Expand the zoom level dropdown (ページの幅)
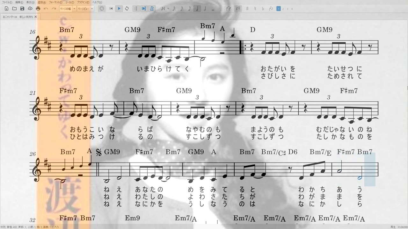 74,9
